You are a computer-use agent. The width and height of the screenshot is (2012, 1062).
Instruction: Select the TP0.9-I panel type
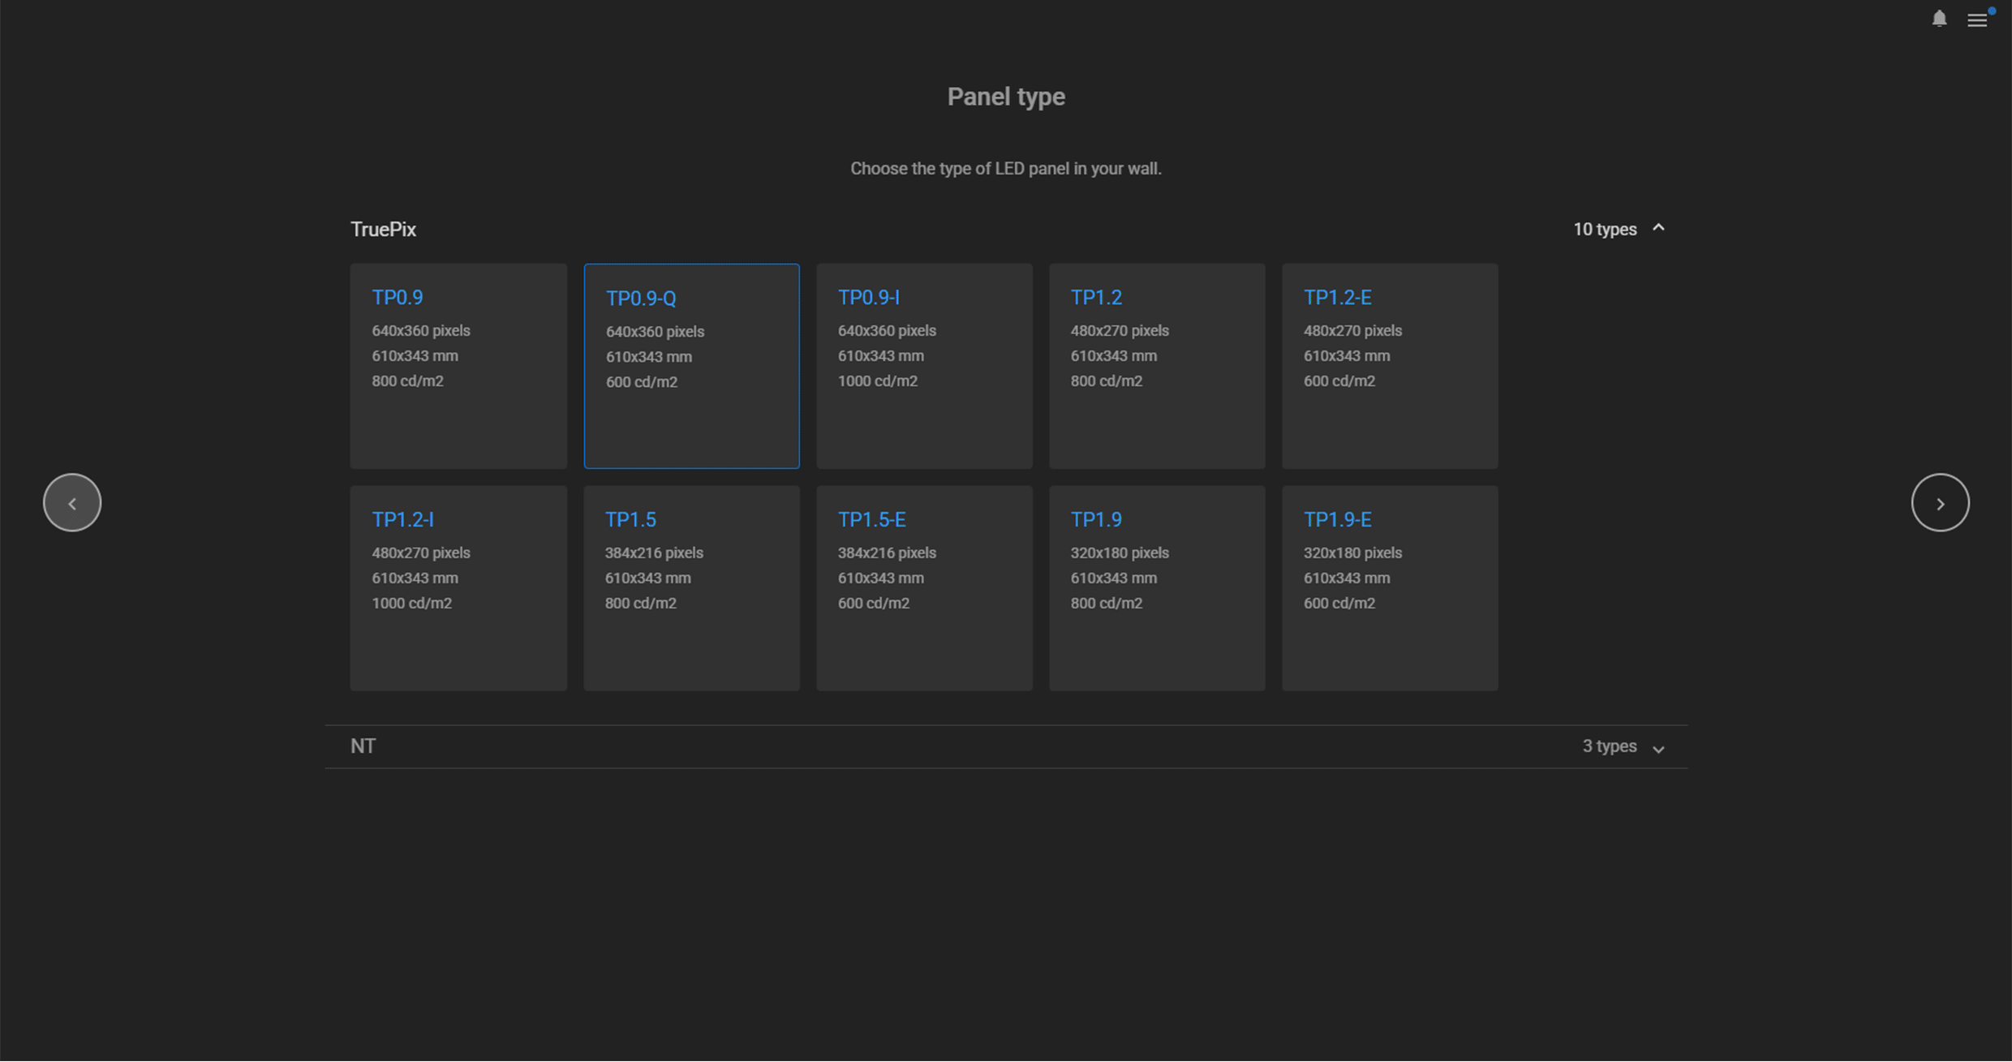coord(924,366)
